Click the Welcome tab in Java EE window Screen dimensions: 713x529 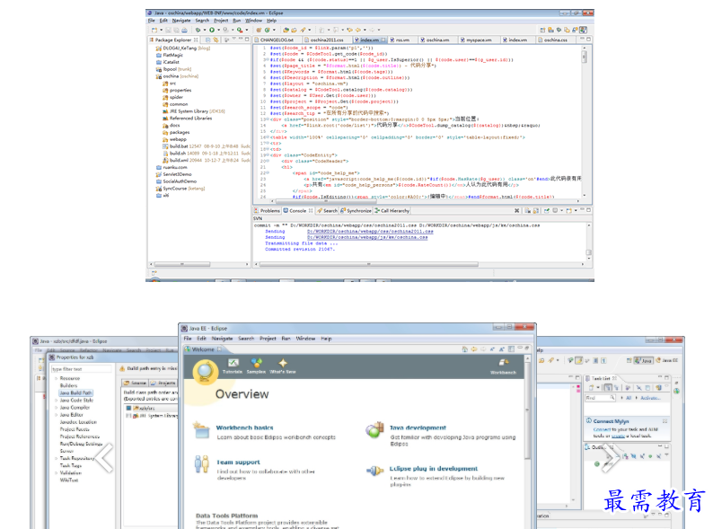(203, 349)
